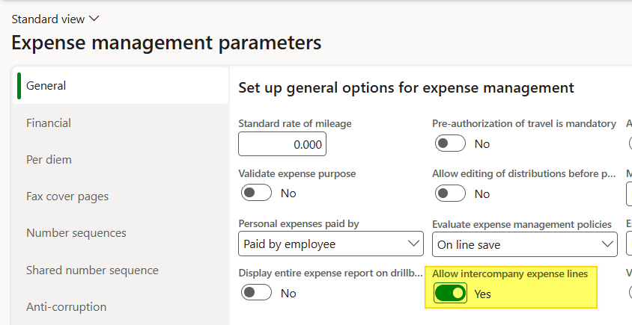632x325 pixels.
Task: Toggle Validate expense purpose switch
Action: point(256,194)
